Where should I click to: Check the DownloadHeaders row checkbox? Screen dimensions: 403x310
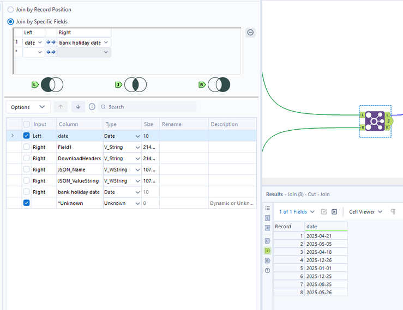tap(27, 158)
